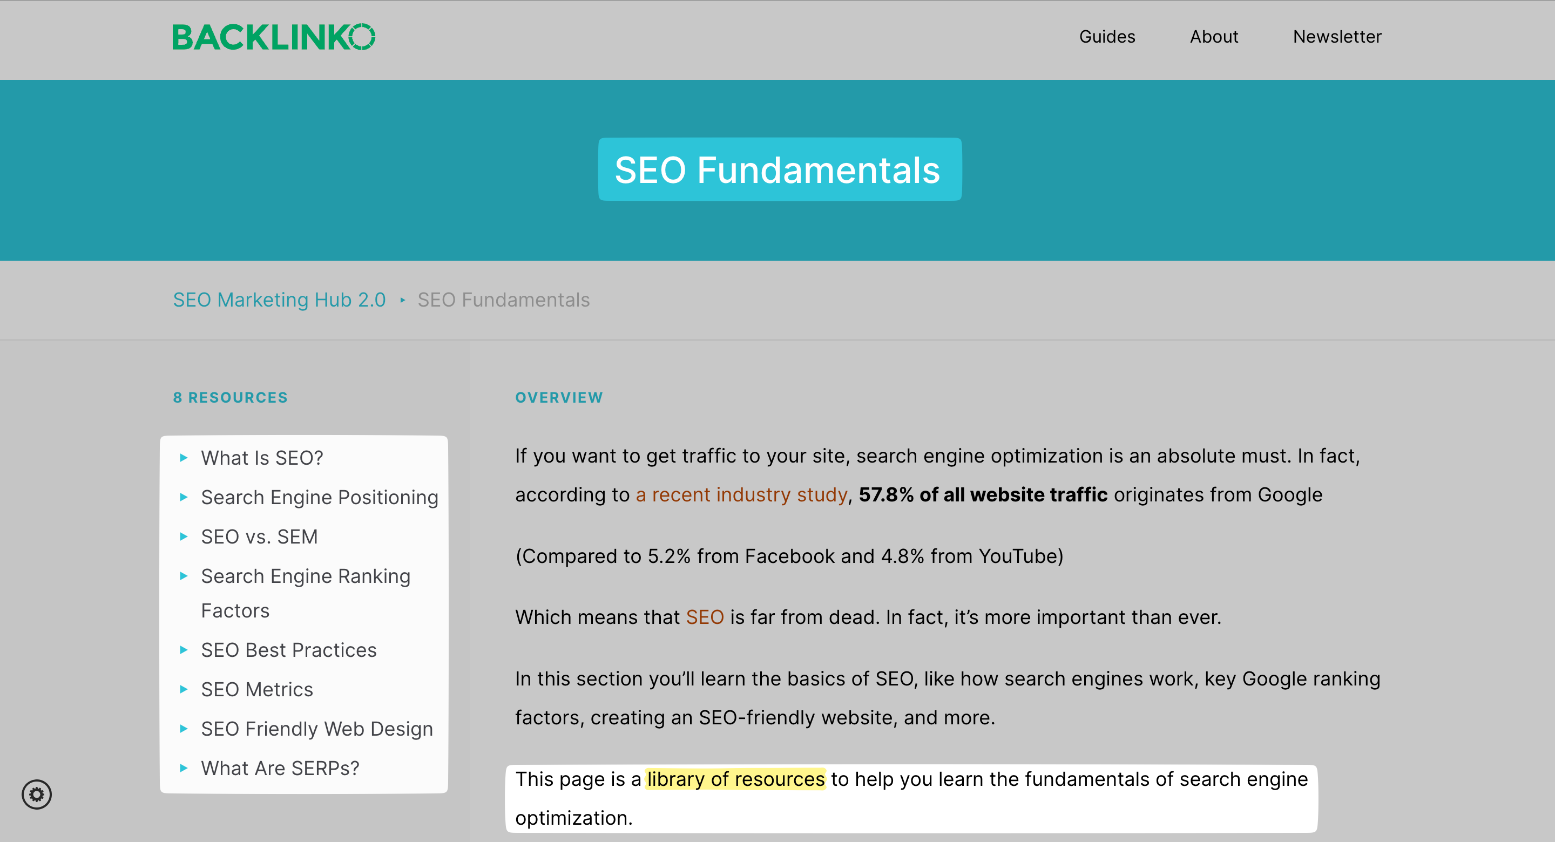Open Search Engine Positioning resource
The image size is (1555, 842).
point(320,497)
